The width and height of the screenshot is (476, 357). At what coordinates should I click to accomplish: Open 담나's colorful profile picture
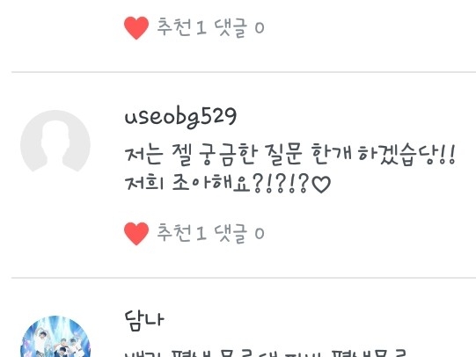click(x=55, y=336)
